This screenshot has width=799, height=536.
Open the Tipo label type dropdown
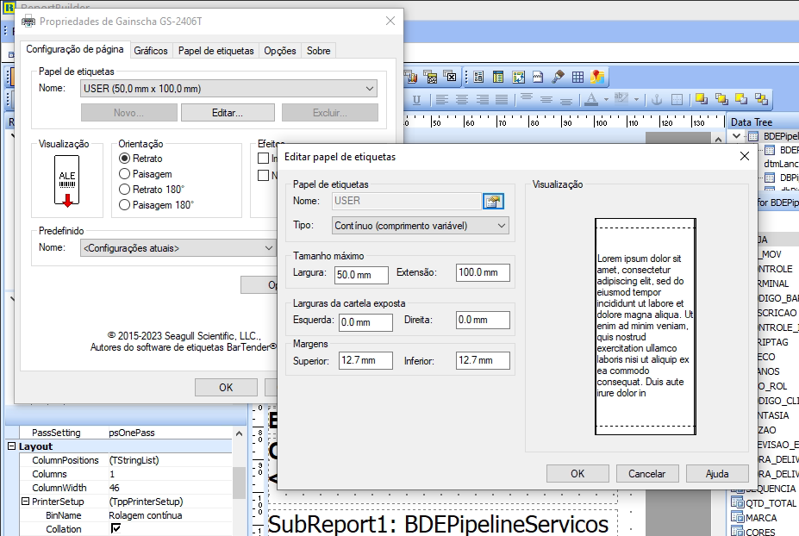[x=421, y=226]
